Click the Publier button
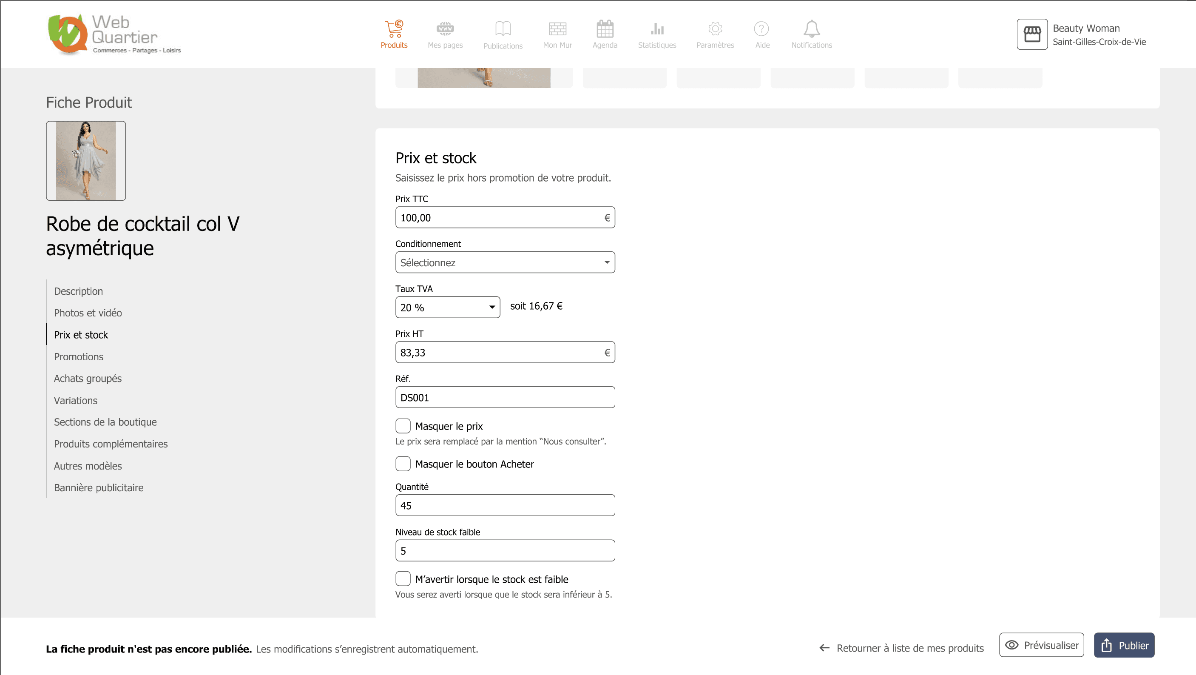 coord(1124,645)
